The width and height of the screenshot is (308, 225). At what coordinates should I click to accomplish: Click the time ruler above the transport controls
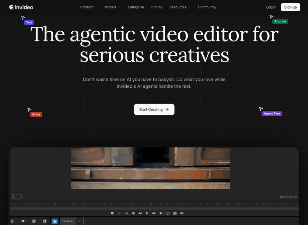[154, 204]
